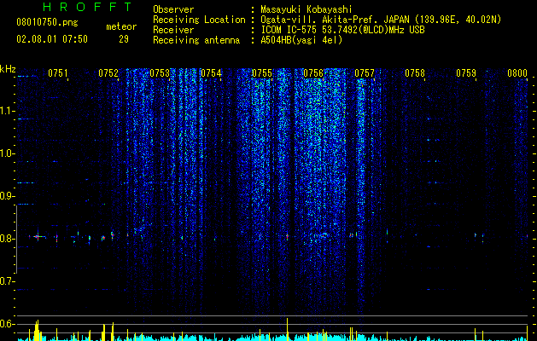Viewport: 537px width, 341px height.
Task: Select the file name 08010750.png
Action: pyautogui.click(x=47, y=23)
